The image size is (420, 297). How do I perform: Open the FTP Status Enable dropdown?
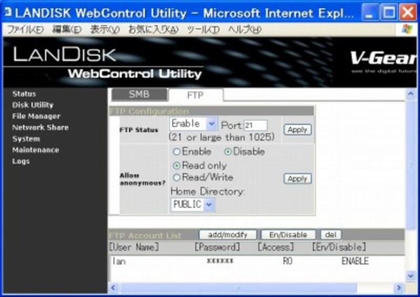tap(193, 124)
